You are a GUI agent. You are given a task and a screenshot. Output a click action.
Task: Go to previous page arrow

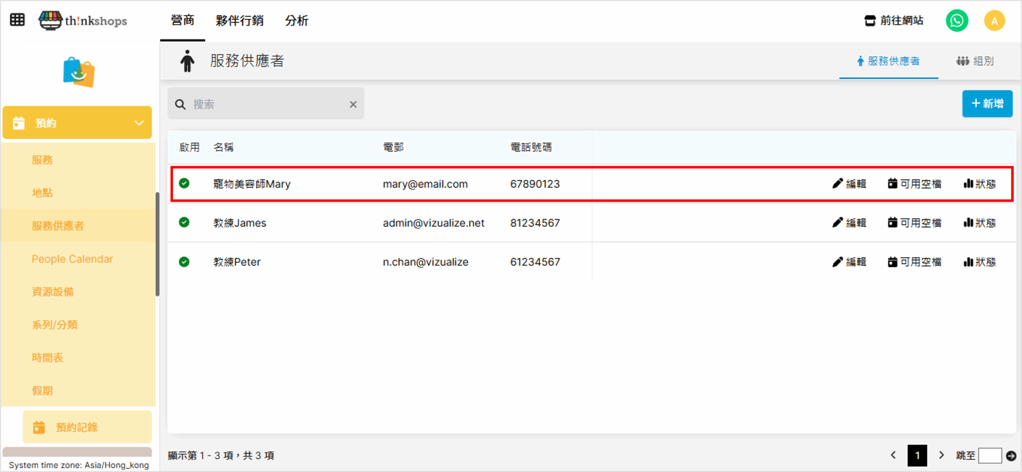click(x=893, y=455)
